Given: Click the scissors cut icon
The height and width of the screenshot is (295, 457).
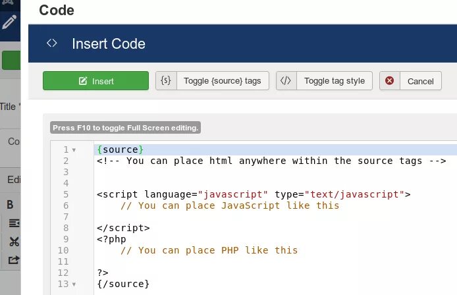Looking at the screenshot, I should [14, 242].
